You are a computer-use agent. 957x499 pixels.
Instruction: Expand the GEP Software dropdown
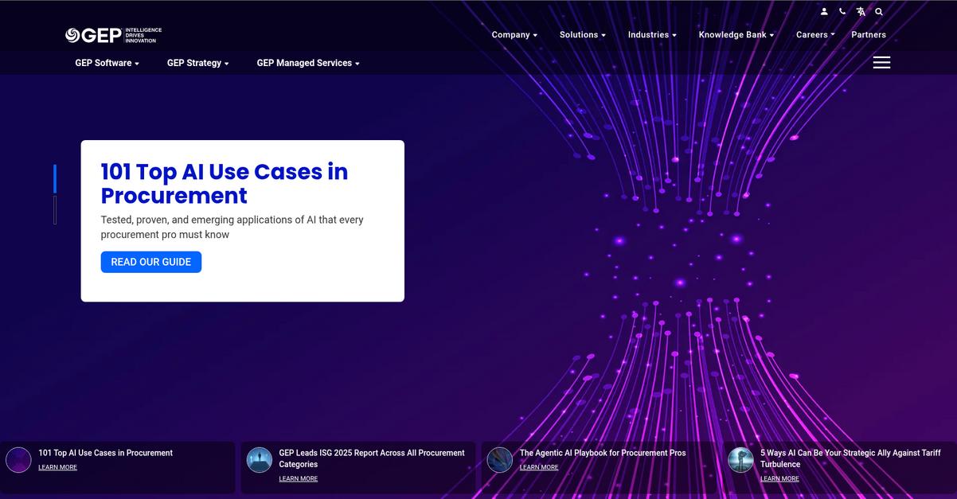[x=107, y=63]
